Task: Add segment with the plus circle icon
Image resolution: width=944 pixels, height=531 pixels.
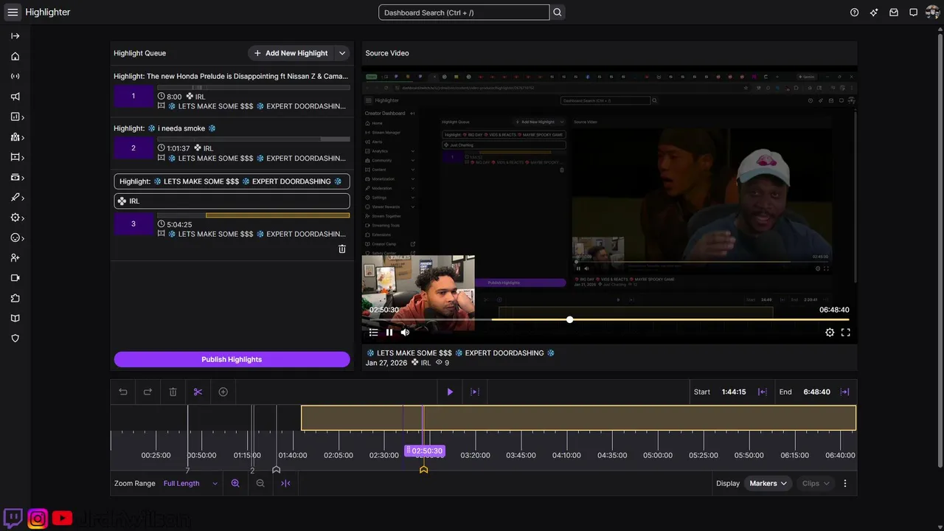Action: pyautogui.click(x=223, y=392)
